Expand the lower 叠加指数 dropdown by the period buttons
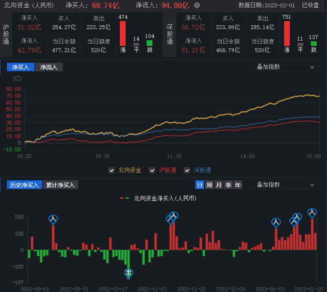Image resolution: width=327 pixels, height=292 pixels. click(x=283, y=185)
